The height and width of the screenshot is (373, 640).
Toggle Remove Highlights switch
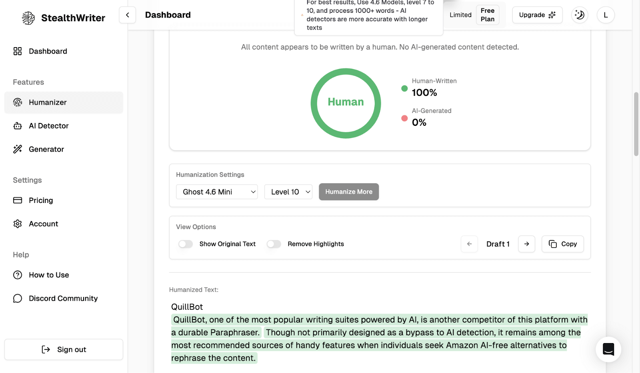[274, 244]
